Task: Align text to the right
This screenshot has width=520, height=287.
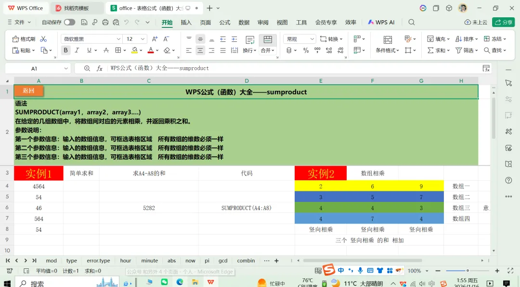Action: coord(211,50)
